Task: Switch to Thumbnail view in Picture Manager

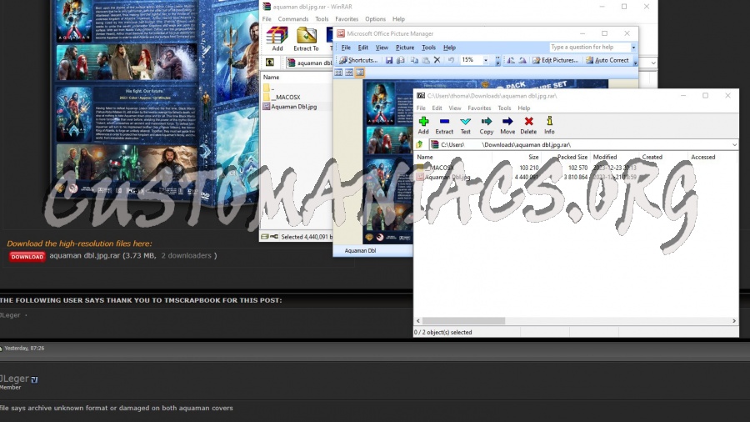Action: [x=338, y=73]
